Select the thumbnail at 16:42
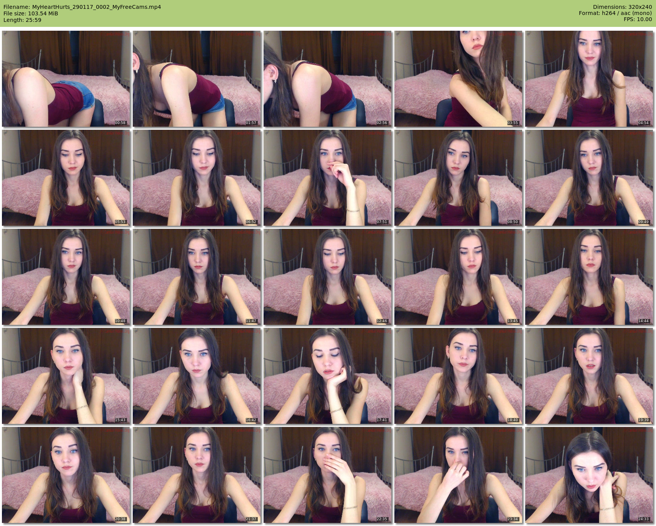Viewport: 656px width, 526px height. [x=197, y=376]
